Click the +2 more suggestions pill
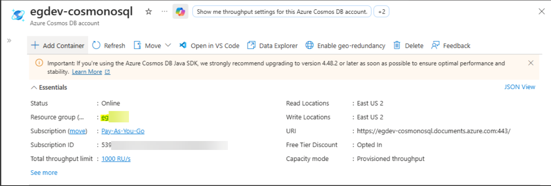This screenshot has width=551, height=186. click(381, 12)
